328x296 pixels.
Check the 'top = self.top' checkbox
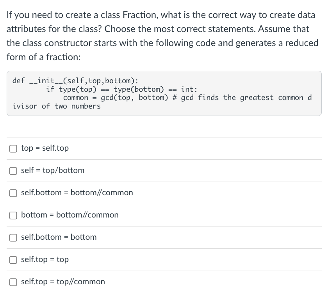(x=13, y=148)
